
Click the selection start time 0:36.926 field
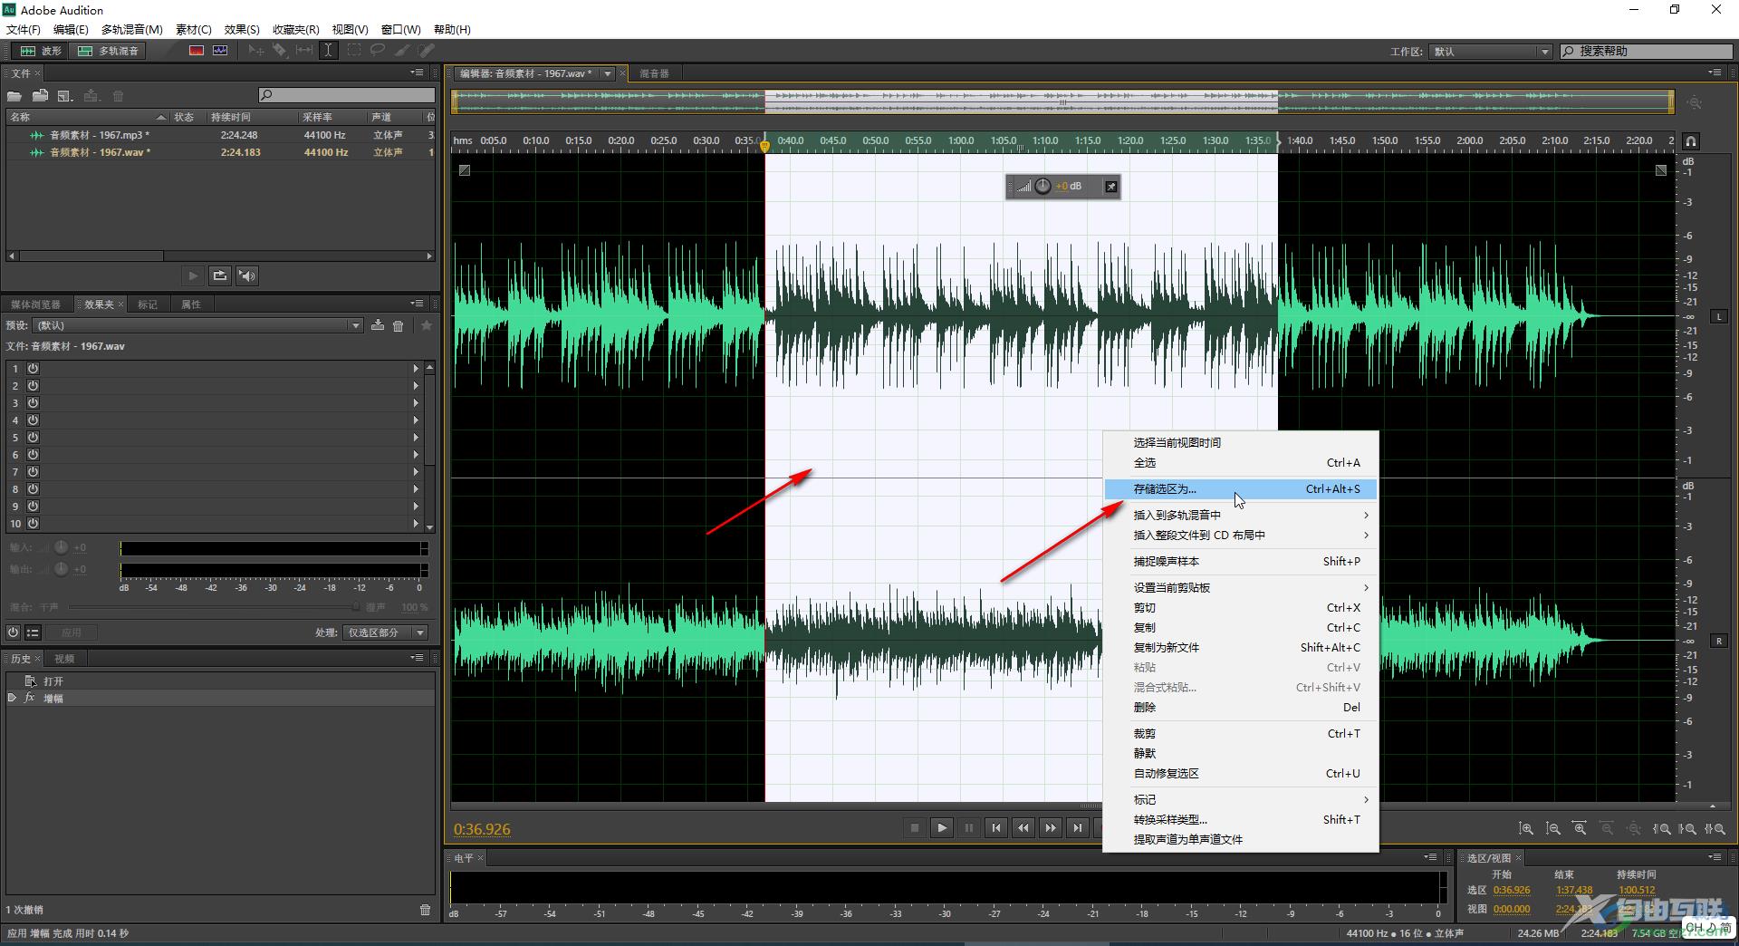click(1512, 891)
